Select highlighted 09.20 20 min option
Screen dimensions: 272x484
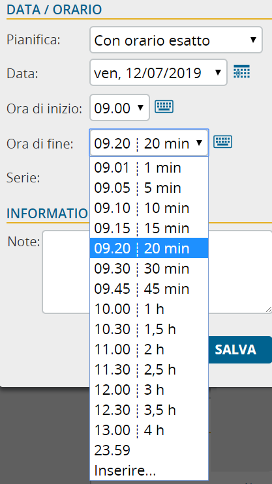149,248
